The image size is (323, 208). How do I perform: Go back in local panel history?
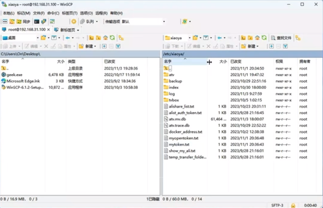pyautogui.click(x=67, y=38)
